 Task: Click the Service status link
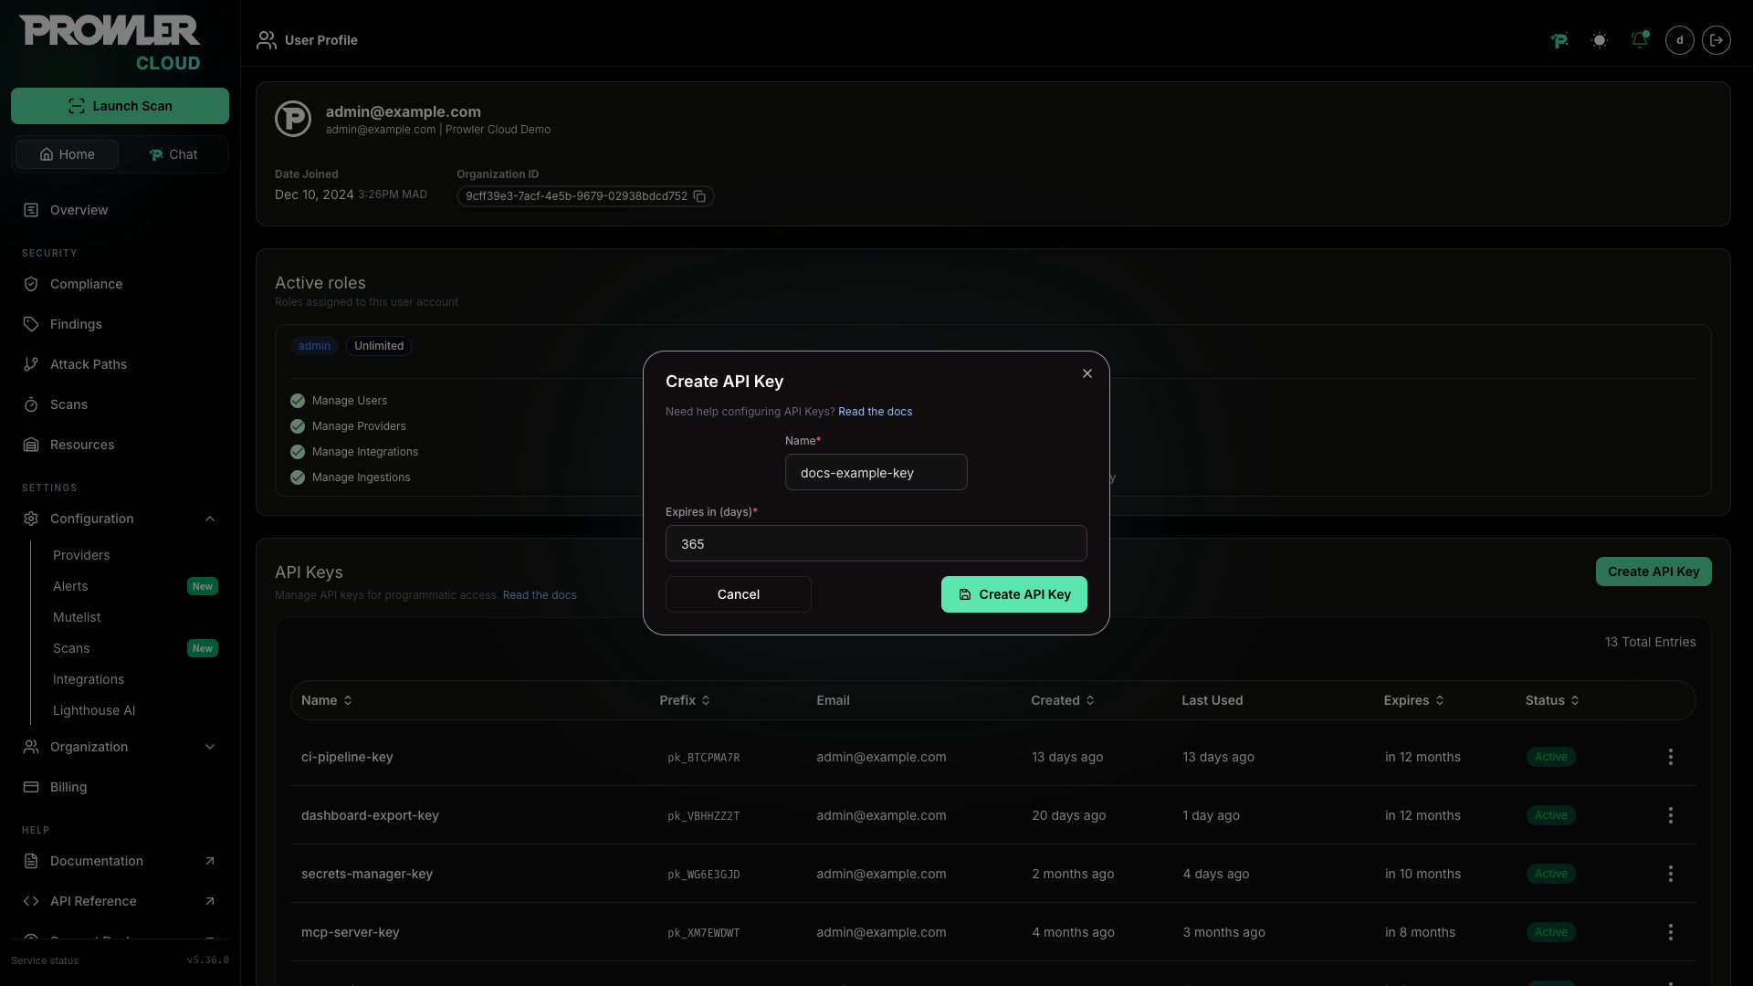(x=45, y=960)
